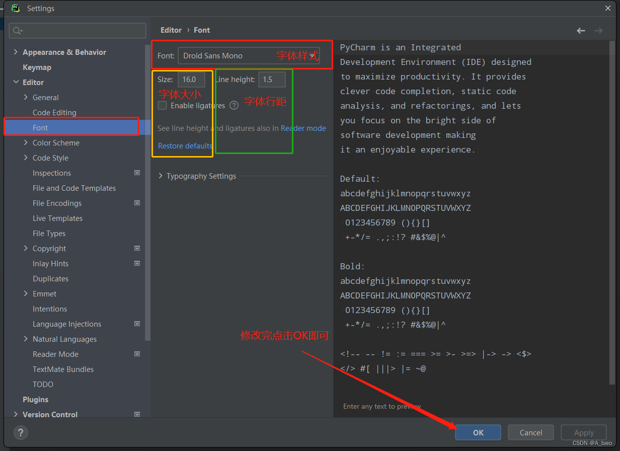Go forward using the right arrow icon
This screenshot has width=620, height=451.
pos(598,31)
